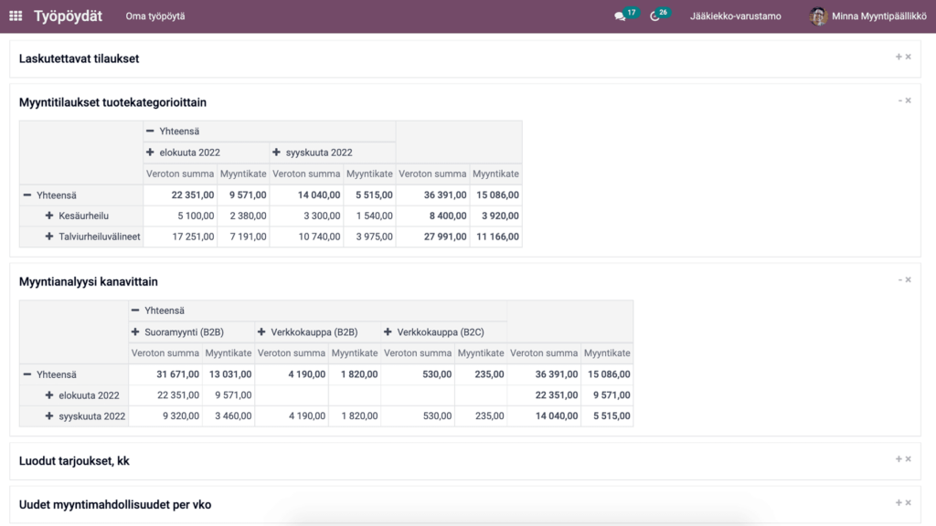Viewport: 936px width, 526px height.
Task: Expand the syyskuuta 2022 row
Action: [48, 416]
